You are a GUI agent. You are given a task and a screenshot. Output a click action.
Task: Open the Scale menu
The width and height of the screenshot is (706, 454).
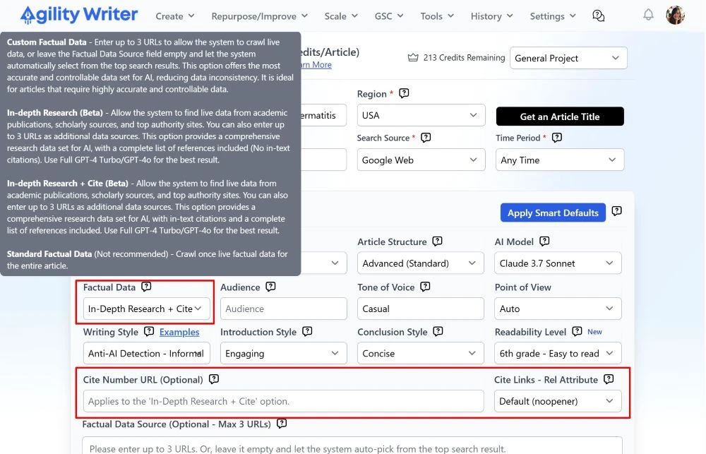click(341, 16)
